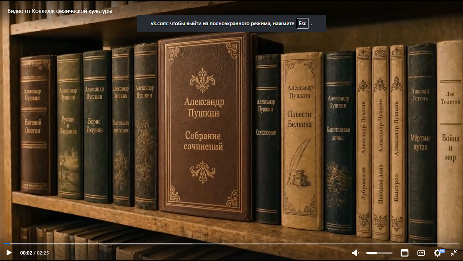Image resolution: width=463 pixels, height=261 pixels.
Task: Click the 00:02 / 02:25 time display
Action: coord(34,253)
